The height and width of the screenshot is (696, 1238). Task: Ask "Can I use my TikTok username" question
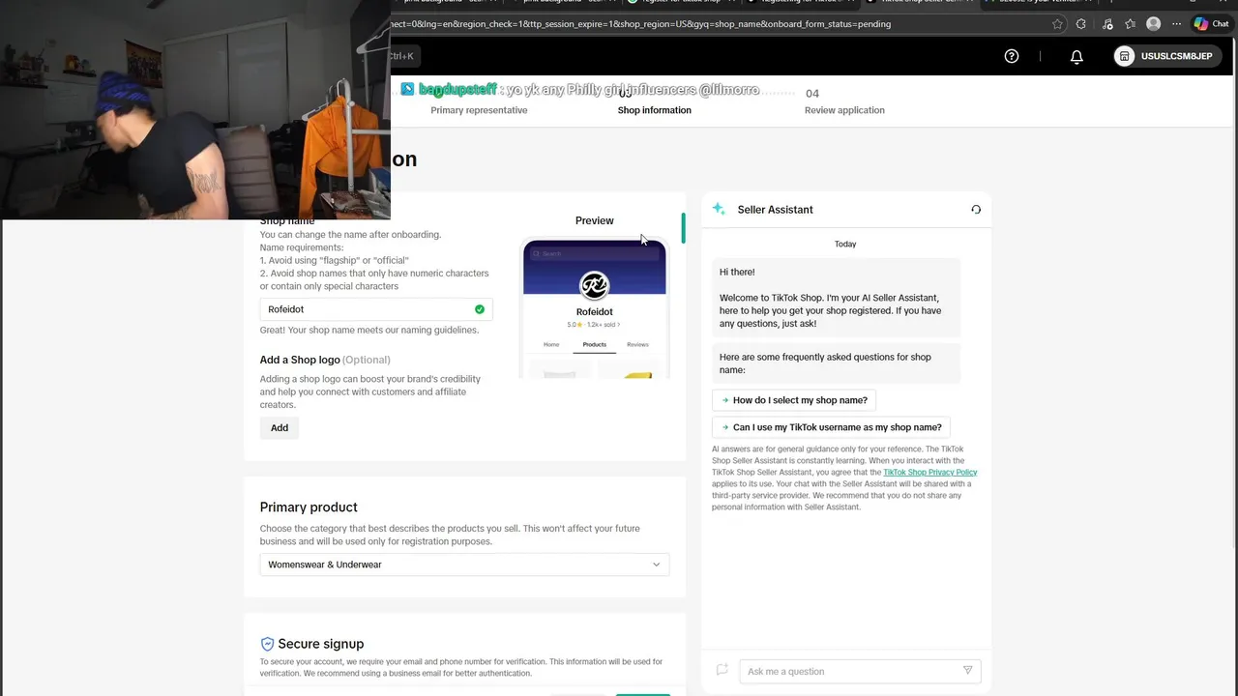coord(832,427)
